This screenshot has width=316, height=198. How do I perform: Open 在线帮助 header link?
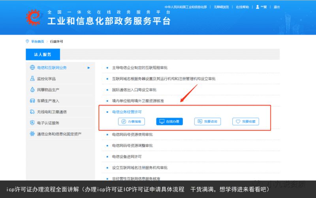243,7
